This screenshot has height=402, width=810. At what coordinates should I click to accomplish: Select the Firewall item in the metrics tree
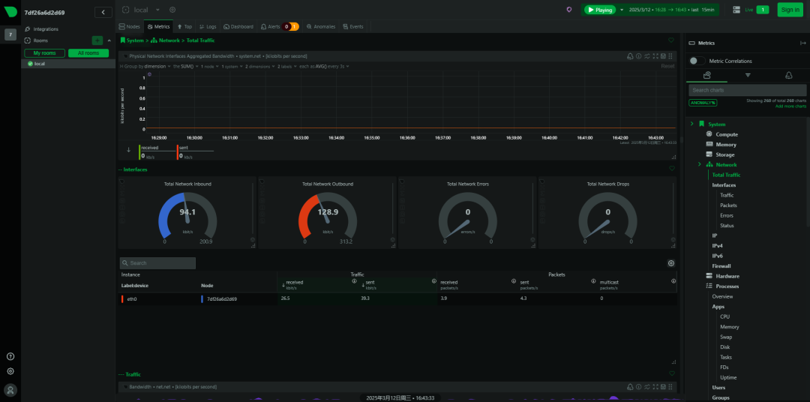coord(721,265)
